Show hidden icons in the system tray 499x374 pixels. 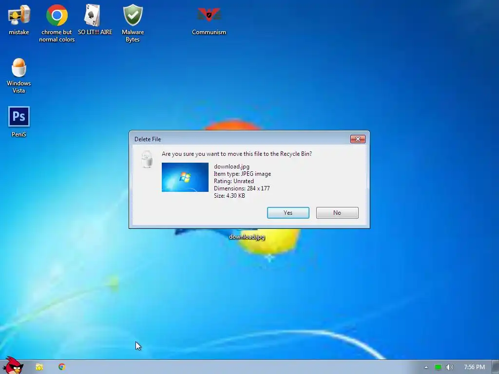point(426,367)
